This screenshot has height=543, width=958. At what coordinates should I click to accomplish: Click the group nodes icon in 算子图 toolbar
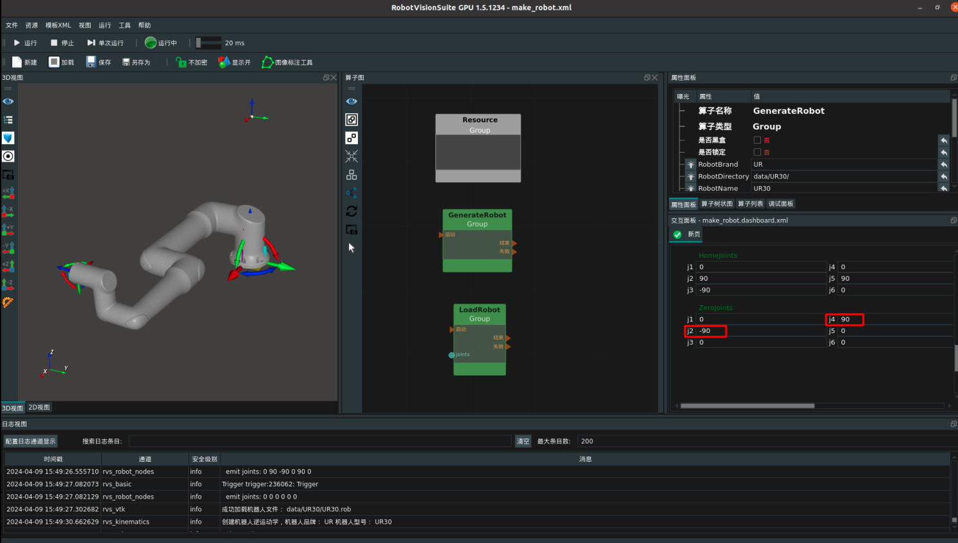[x=352, y=120]
